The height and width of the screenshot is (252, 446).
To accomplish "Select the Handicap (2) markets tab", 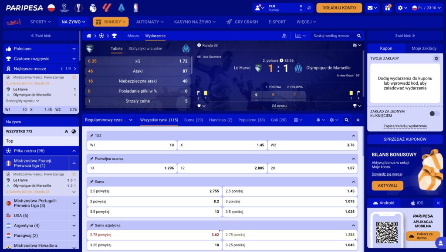I will (x=221, y=120).
